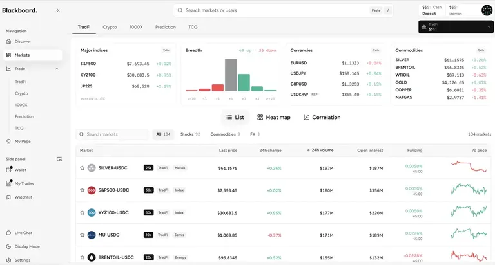
Task: Select Crypto under Trade in sidebar
Action: [x=21, y=93]
